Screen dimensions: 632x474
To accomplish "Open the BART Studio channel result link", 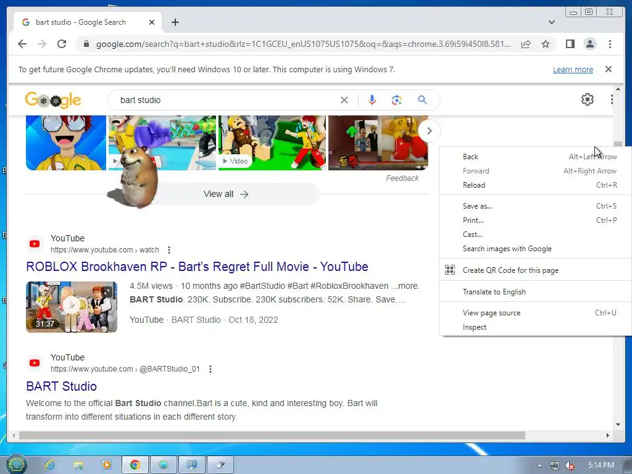I will pos(61,386).
